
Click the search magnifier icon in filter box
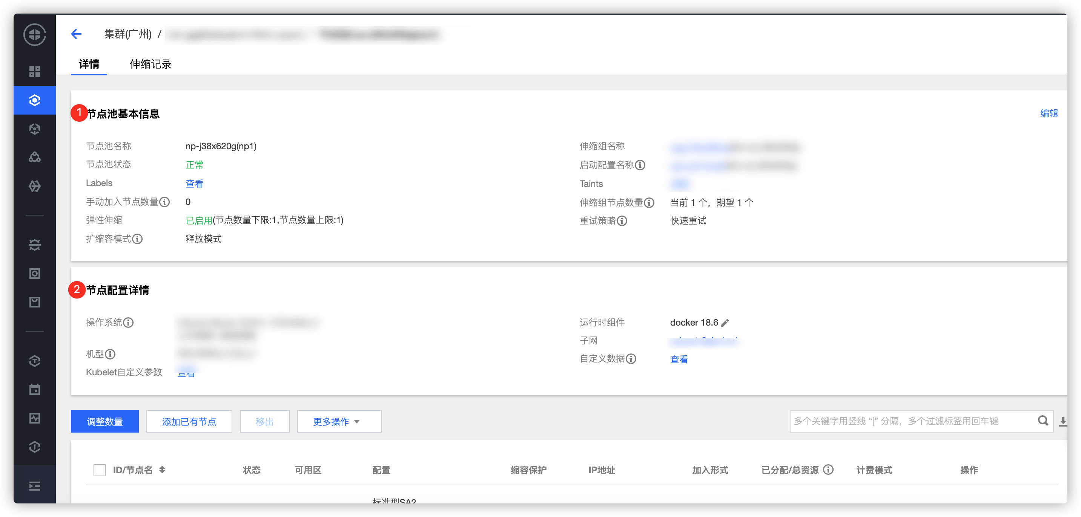click(x=1043, y=421)
